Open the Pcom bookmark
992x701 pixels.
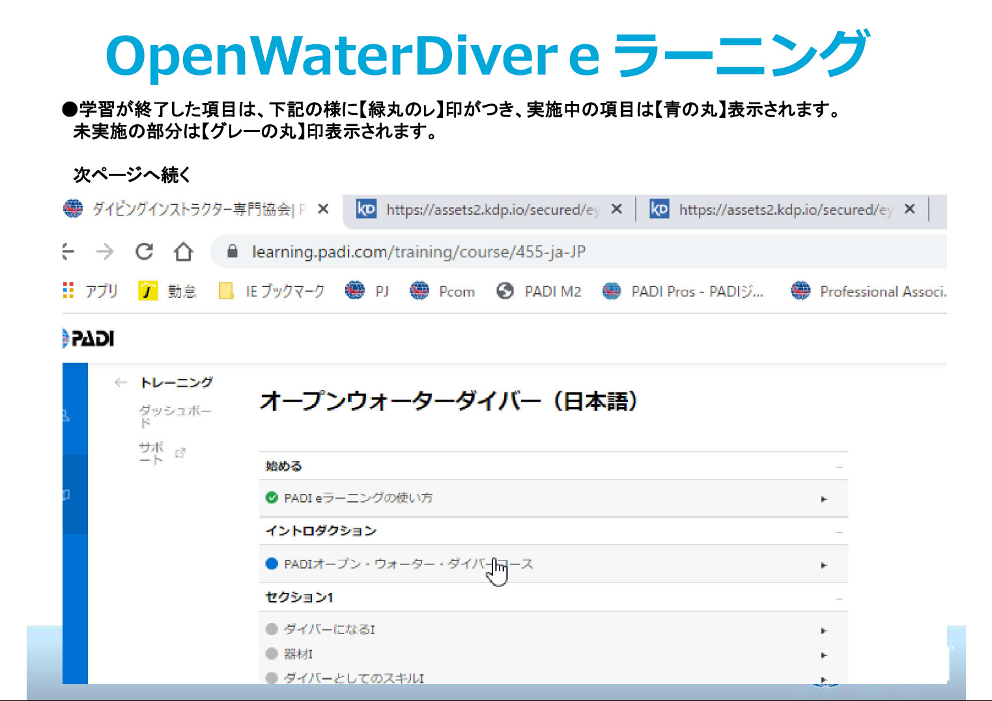click(442, 291)
